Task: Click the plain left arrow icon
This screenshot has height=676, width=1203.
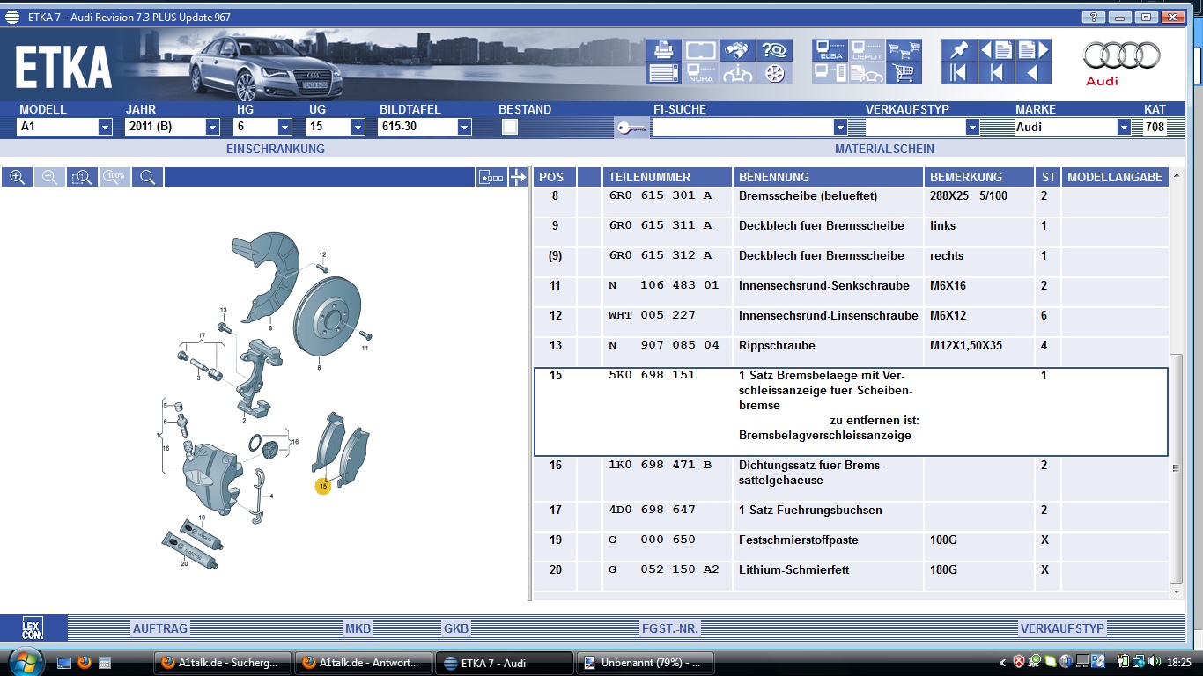Action: click(x=1033, y=73)
